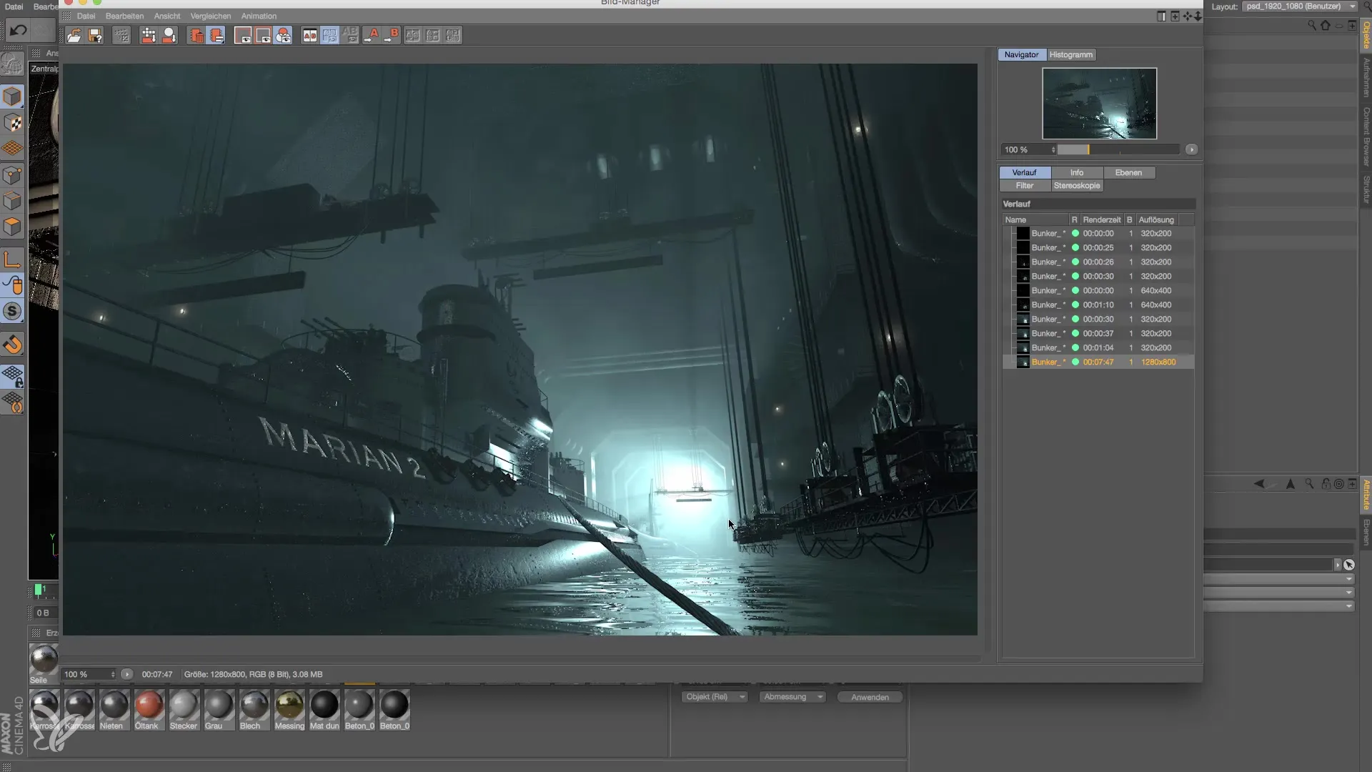Click the red-framed square eye icon
The height and width of the screenshot is (772, 1372).
point(263,35)
